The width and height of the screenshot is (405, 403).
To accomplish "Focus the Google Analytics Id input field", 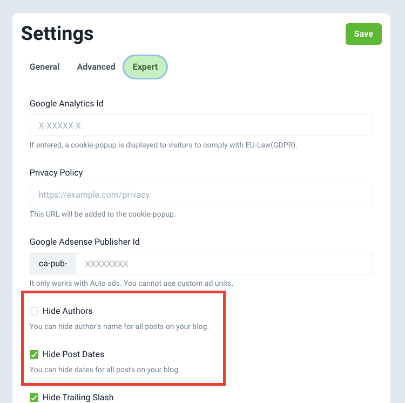I will pos(201,125).
